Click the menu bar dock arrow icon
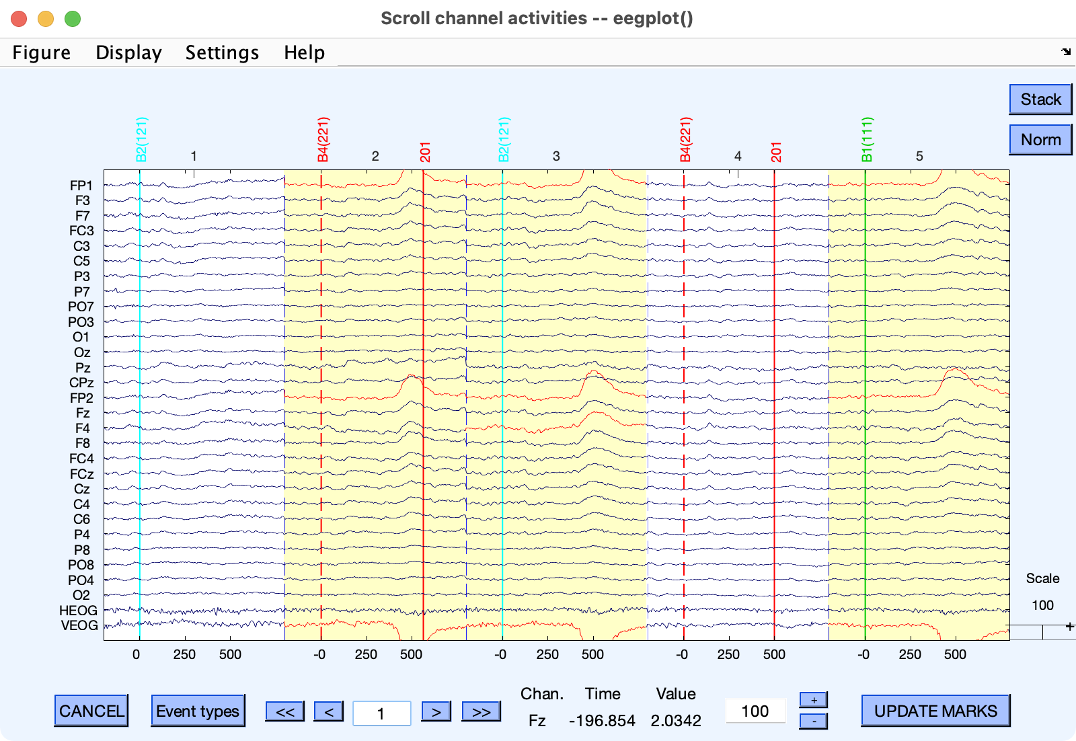The image size is (1076, 741). click(x=1066, y=52)
